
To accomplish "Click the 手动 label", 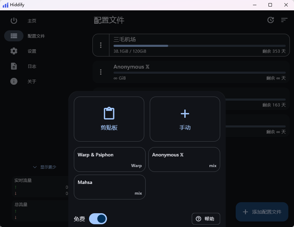I will point(185,127).
